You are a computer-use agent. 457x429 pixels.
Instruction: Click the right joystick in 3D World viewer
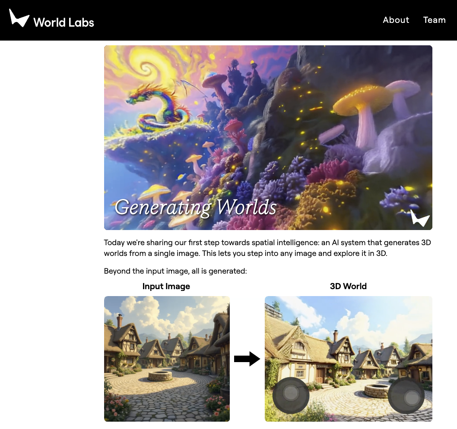pos(406,395)
